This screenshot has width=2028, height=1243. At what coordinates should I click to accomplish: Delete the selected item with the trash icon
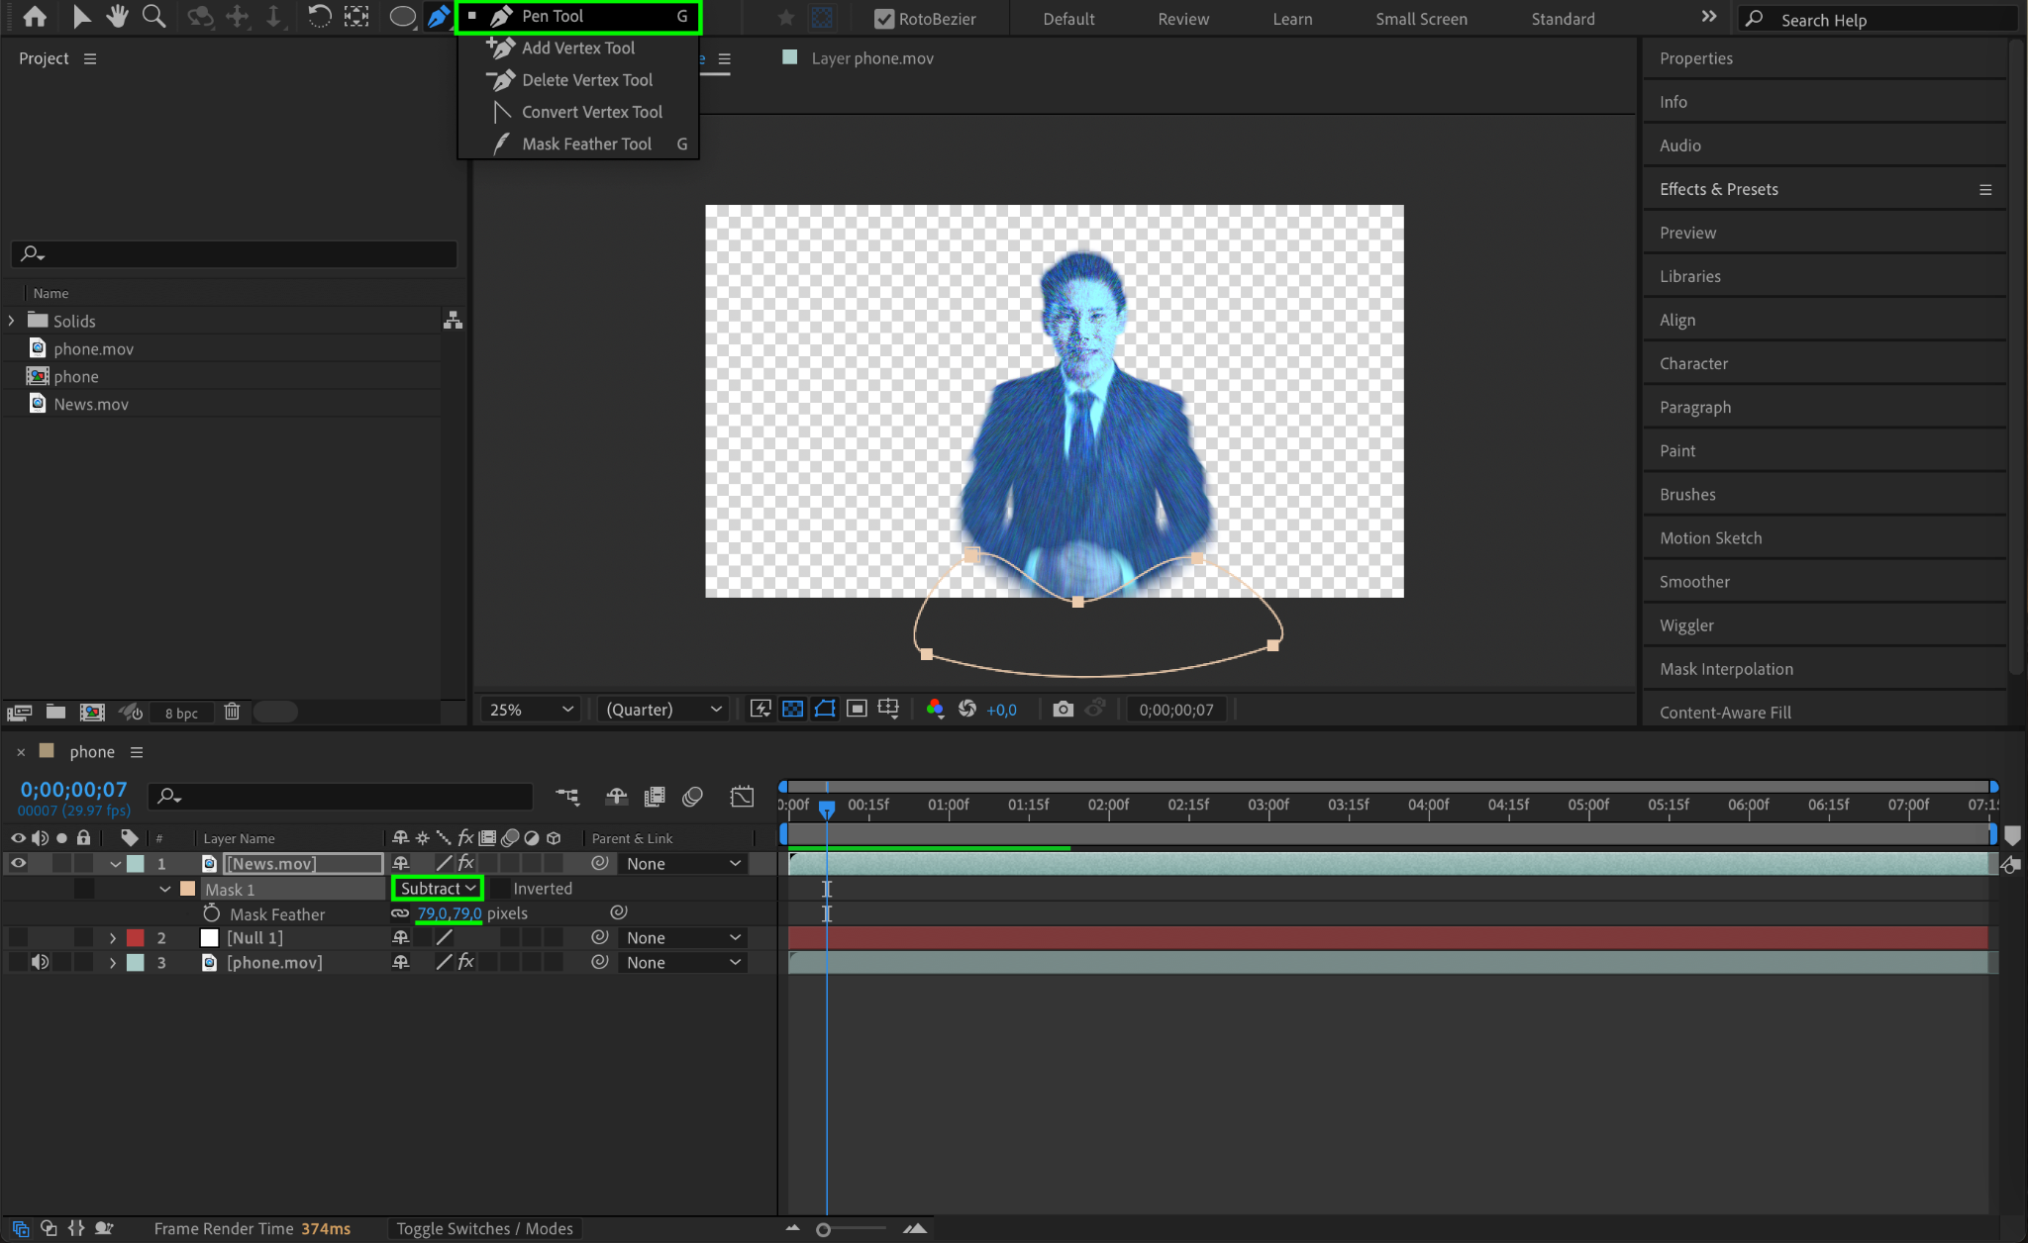pyautogui.click(x=232, y=712)
